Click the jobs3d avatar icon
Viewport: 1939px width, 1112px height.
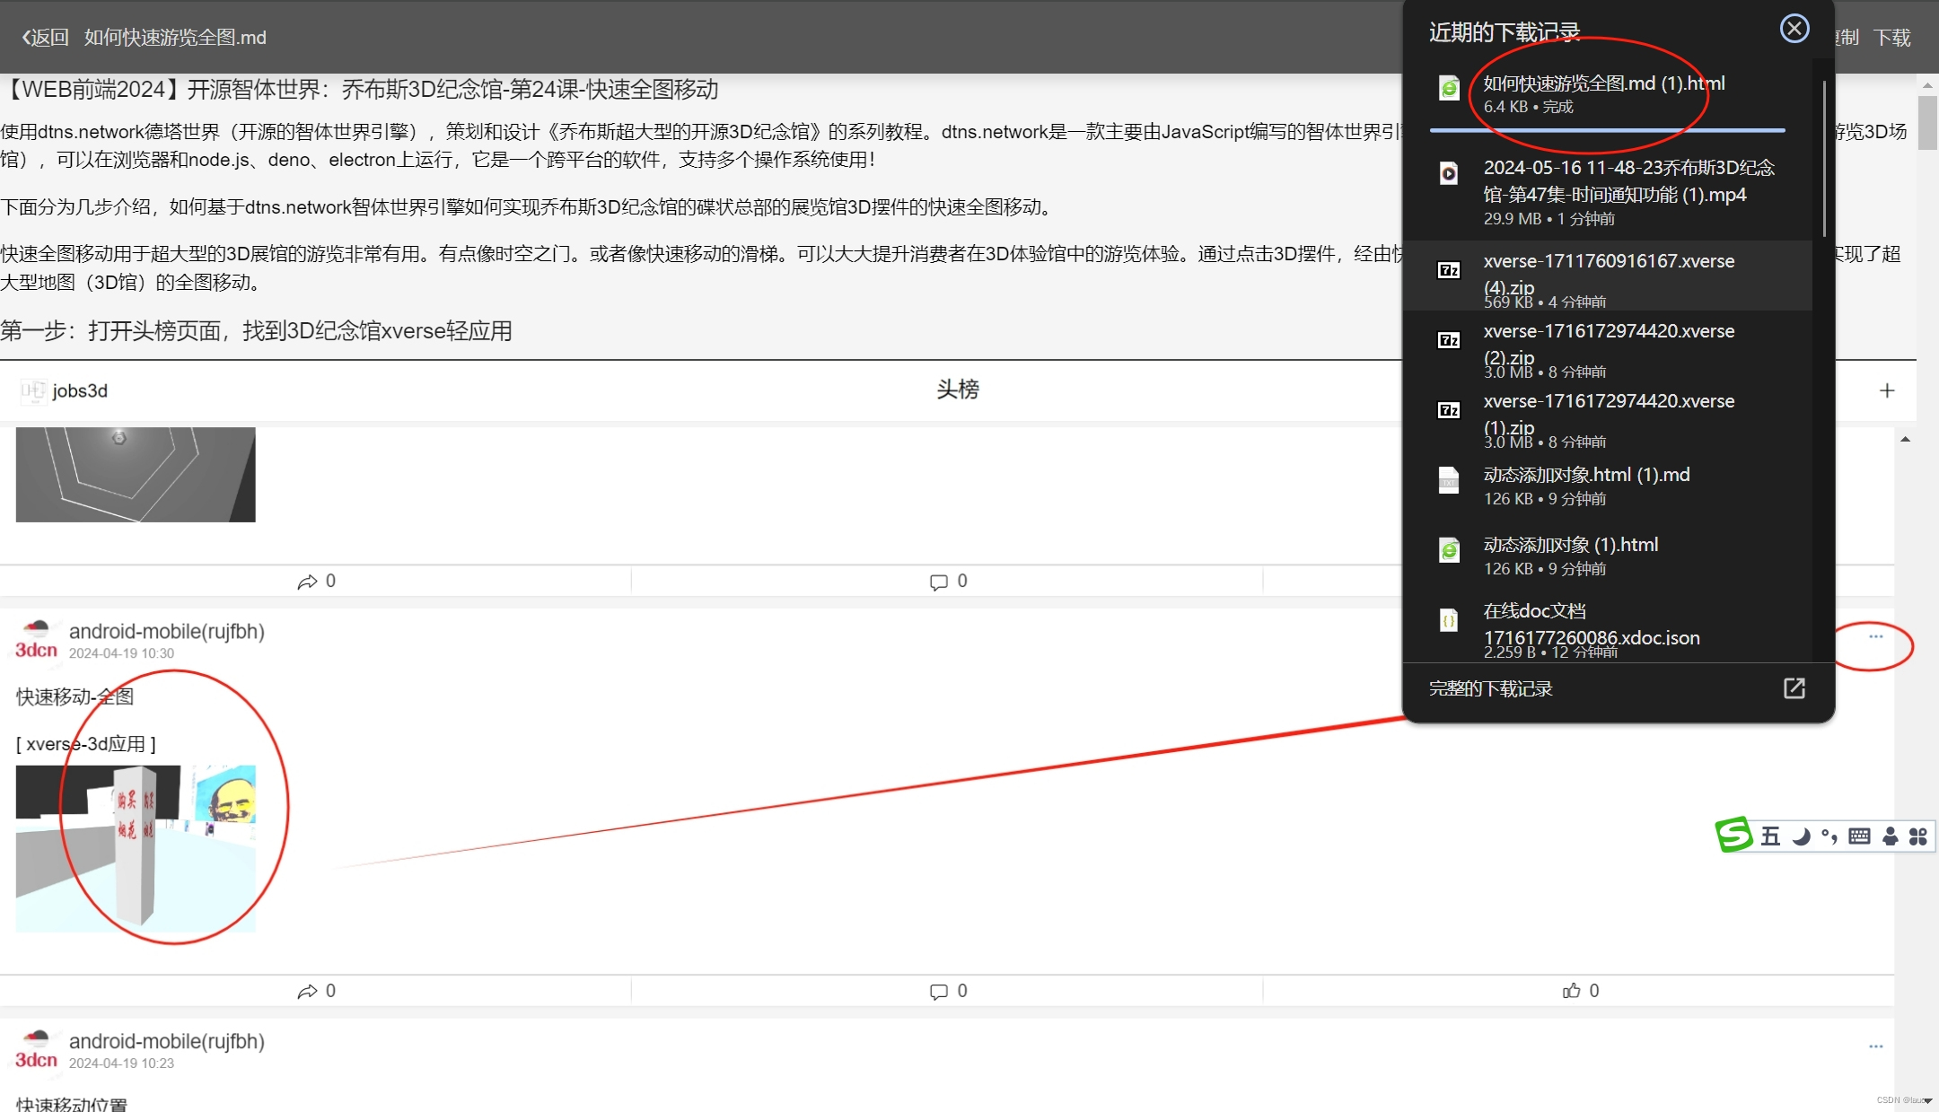[x=32, y=390]
